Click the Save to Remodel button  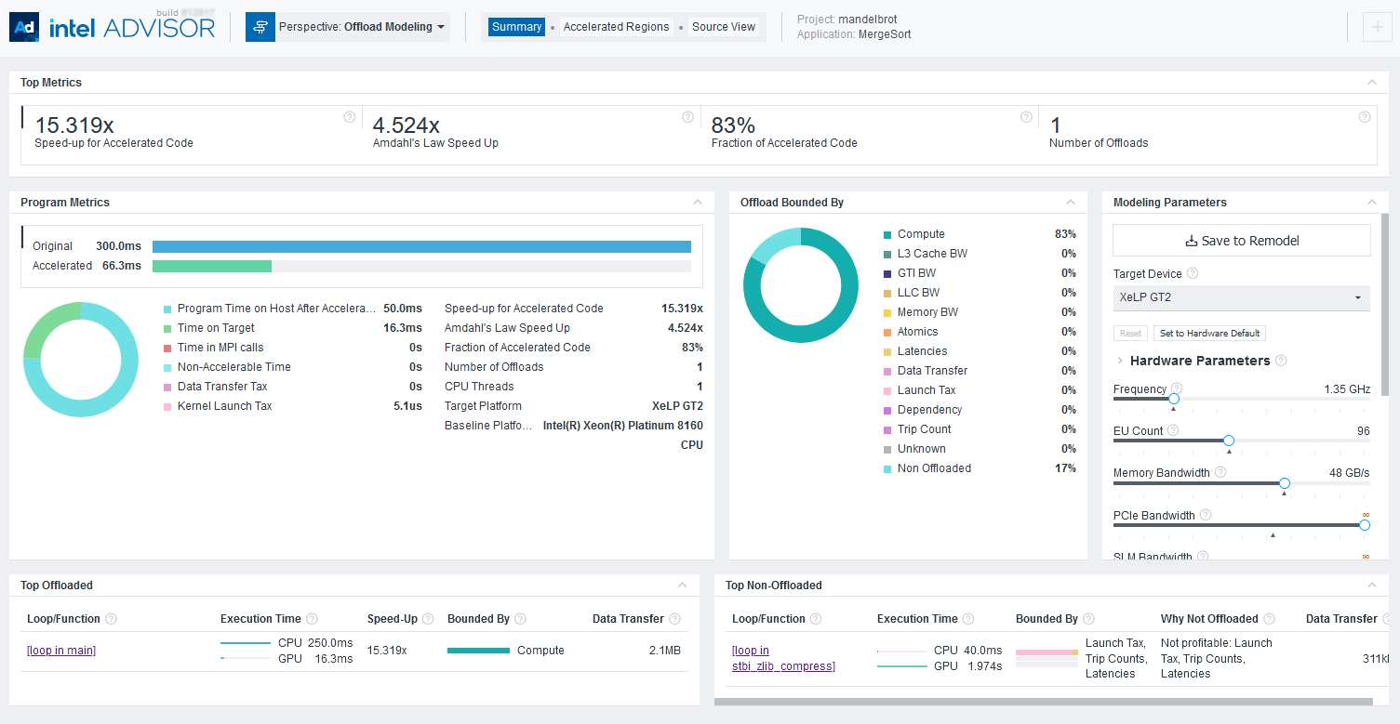coord(1241,241)
